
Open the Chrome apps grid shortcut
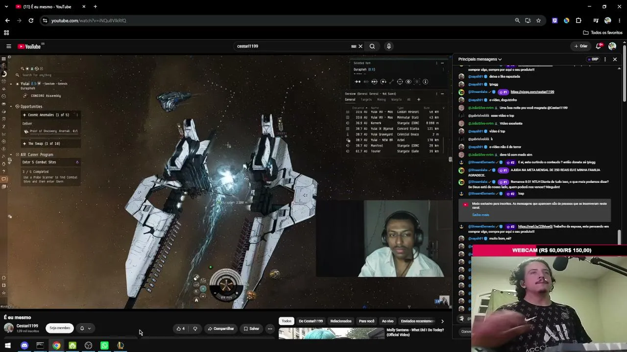click(6, 33)
